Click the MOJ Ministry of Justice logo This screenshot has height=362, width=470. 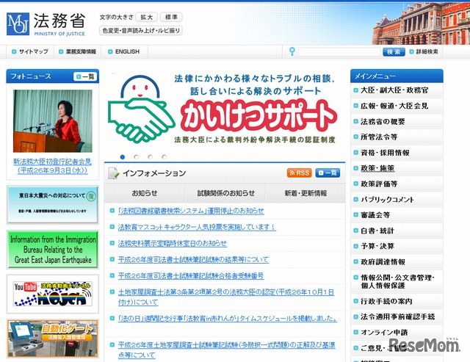tap(46, 24)
